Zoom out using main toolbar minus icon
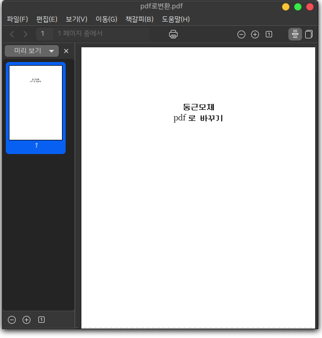 (x=241, y=34)
